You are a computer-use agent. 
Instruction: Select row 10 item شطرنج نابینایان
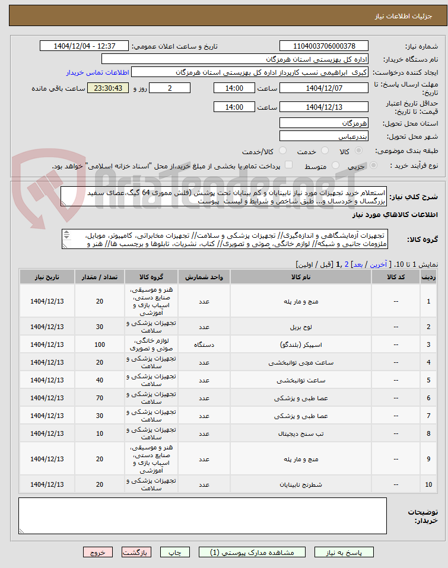click(301, 484)
